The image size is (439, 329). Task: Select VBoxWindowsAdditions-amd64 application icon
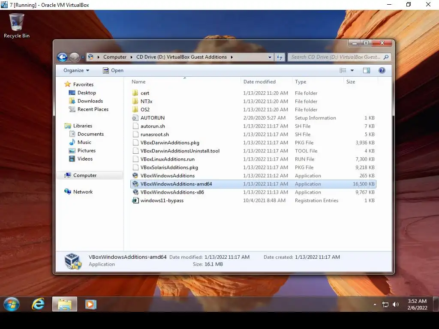(135, 184)
